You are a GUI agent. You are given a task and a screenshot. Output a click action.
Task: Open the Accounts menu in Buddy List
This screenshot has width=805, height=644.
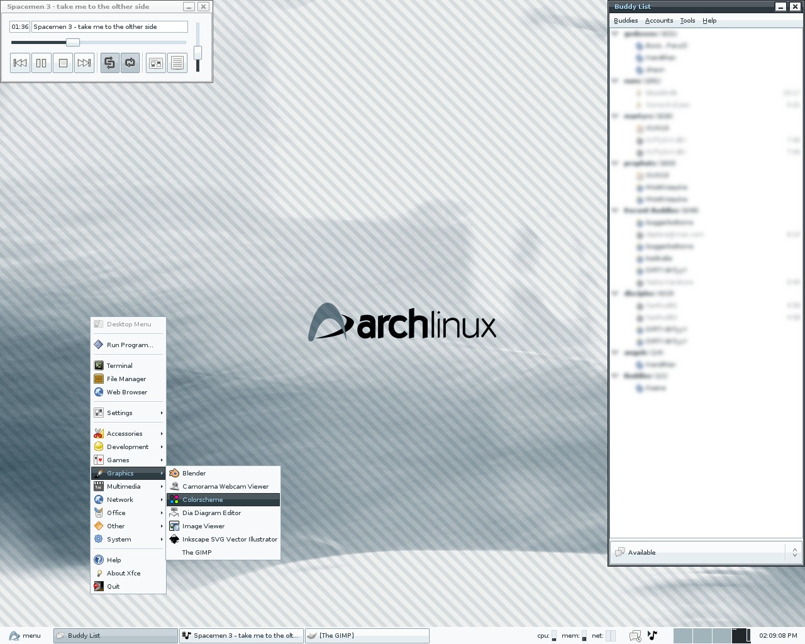pyautogui.click(x=659, y=21)
